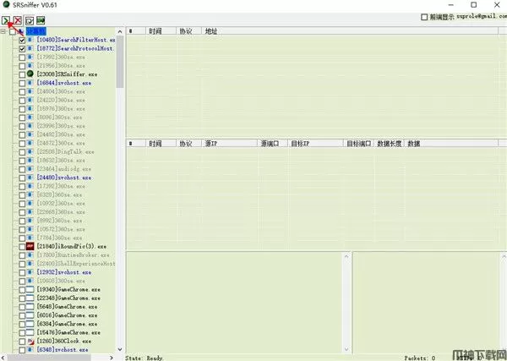
Task: Collapse the root process tree node
Action: [x=3, y=31]
